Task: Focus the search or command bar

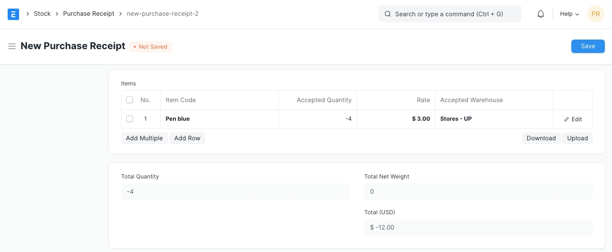Action: [449, 14]
